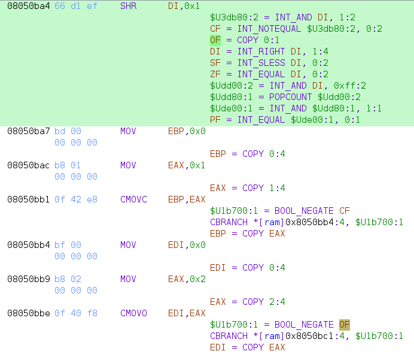Click the CBRANCH to 0x8050bc1 line
Viewport: 414px width, 354px height.
307,336
